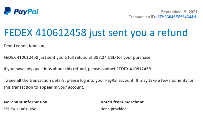Click the September 19, 2021 date
203x125 pixels.
click(179, 12)
